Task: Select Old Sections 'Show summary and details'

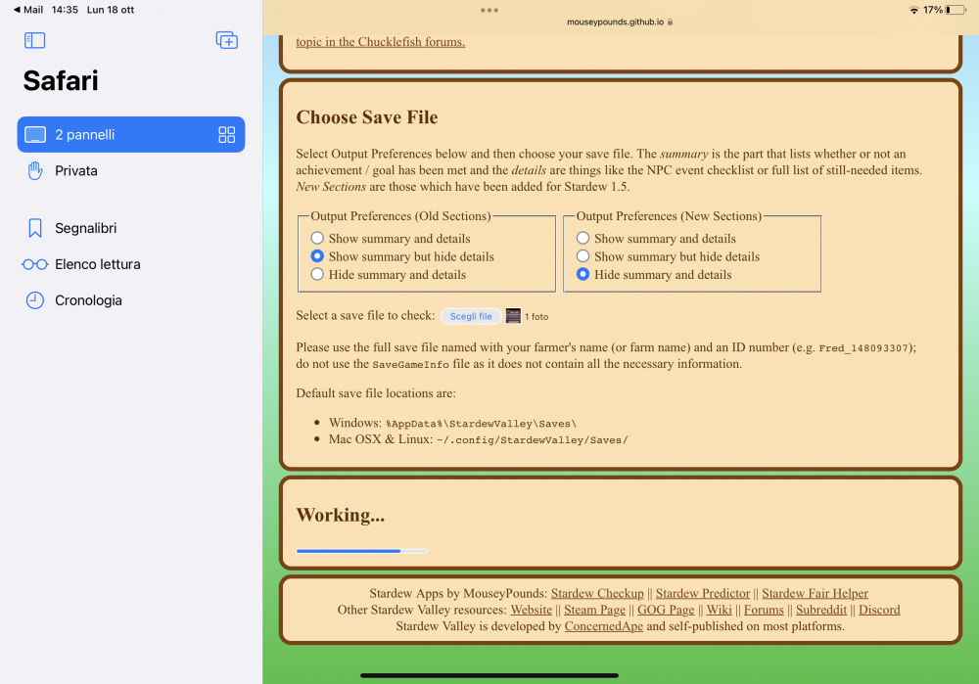Action: pos(317,239)
